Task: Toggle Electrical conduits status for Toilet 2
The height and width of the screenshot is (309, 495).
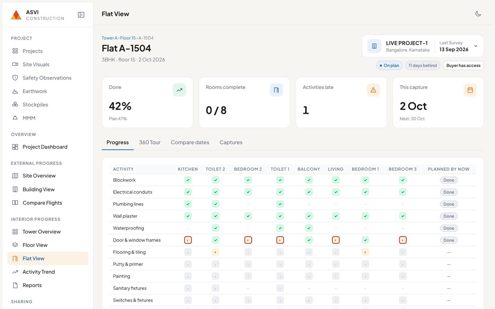Action: click(215, 192)
